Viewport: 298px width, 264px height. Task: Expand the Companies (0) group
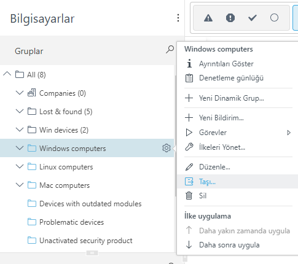[x=20, y=93]
